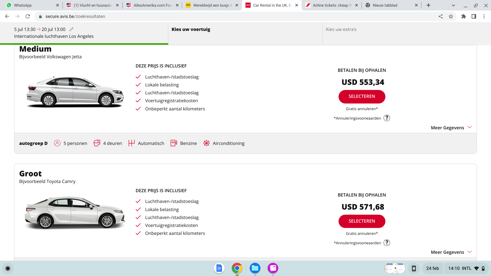This screenshot has width=491, height=276.
Task: Click the pencil icon to edit rental dates
Action: [72, 29]
